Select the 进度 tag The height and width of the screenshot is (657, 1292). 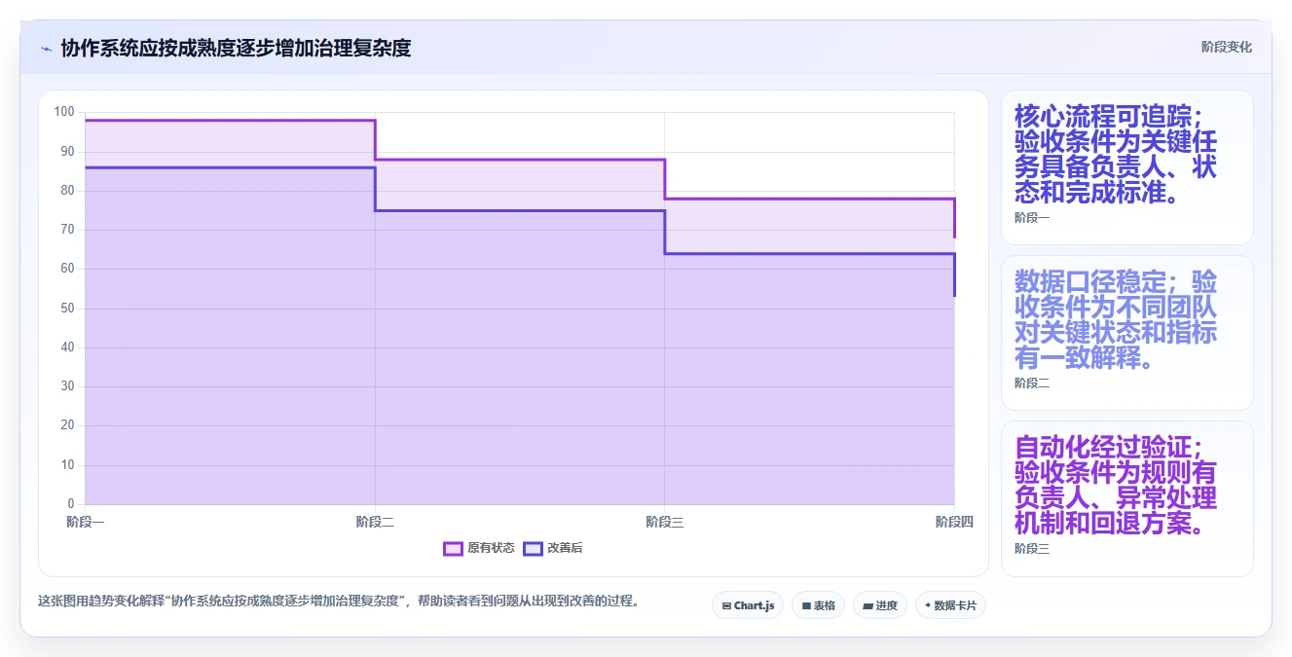(879, 605)
